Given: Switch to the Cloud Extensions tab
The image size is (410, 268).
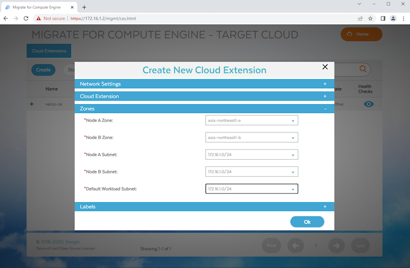Looking at the screenshot, I should pos(49,51).
